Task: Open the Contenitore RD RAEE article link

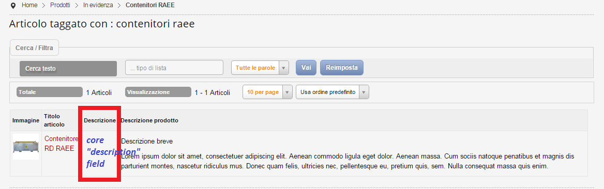Action: pos(61,144)
